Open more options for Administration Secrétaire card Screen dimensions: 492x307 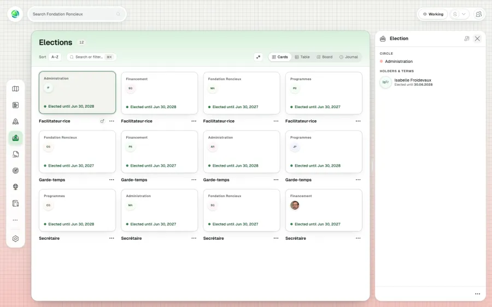click(194, 238)
